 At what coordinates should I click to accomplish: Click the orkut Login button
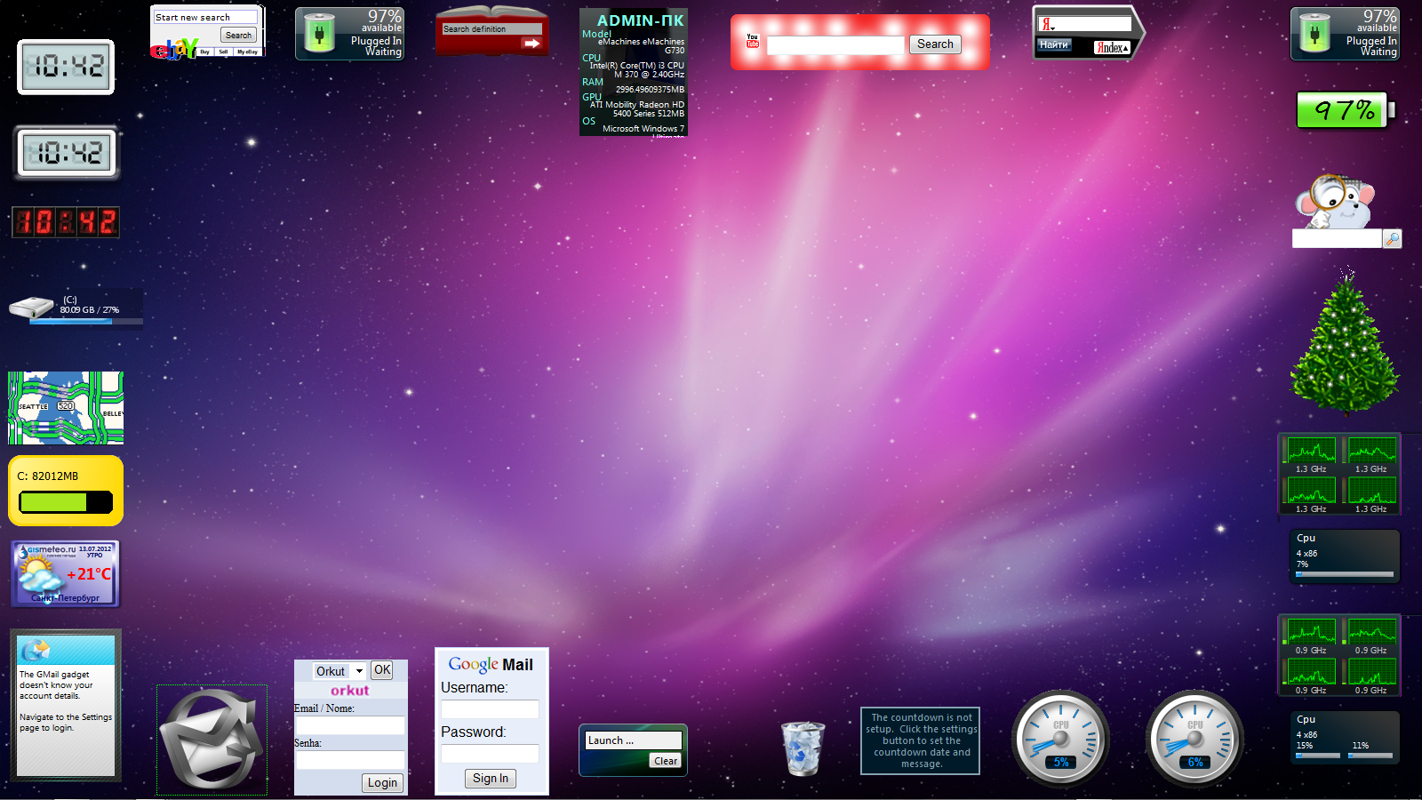382,783
